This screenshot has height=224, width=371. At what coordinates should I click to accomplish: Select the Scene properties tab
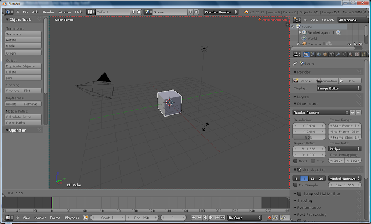click(312, 55)
